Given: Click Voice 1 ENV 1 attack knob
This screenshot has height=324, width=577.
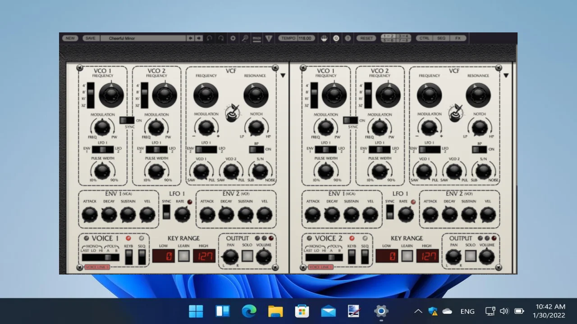Looking at the screenshot, I should coord(89,215).
